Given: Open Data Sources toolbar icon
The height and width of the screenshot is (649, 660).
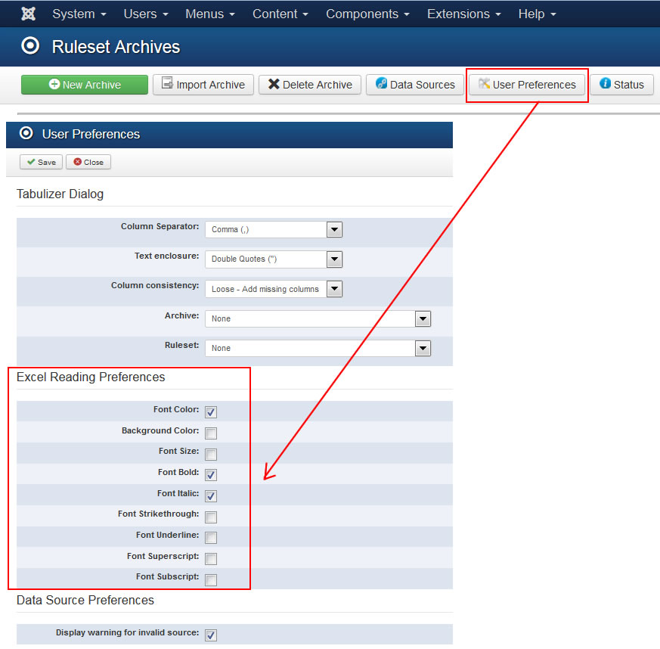Looking at the screenshot, I should coord(381,84).
